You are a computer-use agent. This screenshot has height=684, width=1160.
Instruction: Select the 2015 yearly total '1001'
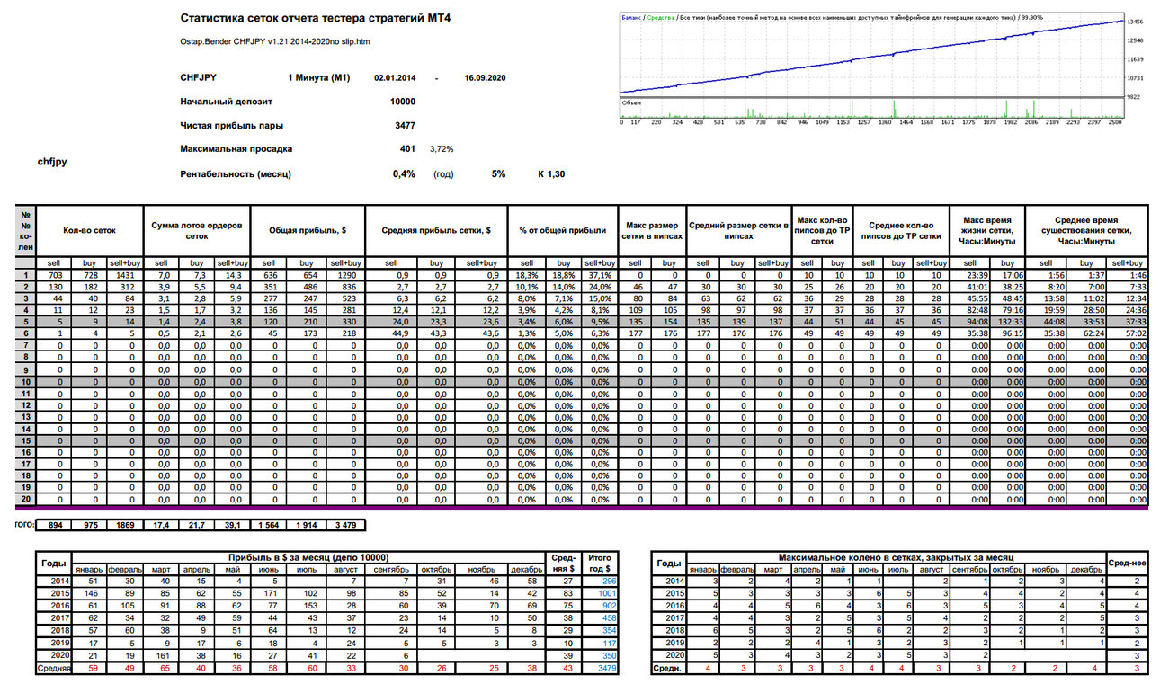click(x=602, y=594)
